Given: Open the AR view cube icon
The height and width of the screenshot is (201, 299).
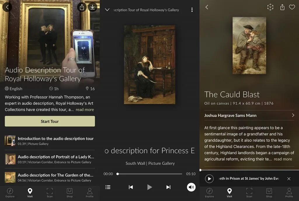Looking at the screenshot, I should pyautogui.click(x=270, y=7).
